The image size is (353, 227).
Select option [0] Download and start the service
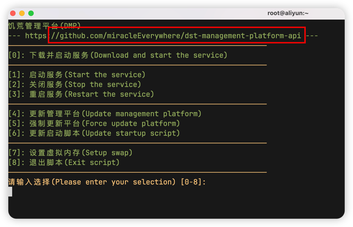[x=118, y=55]
